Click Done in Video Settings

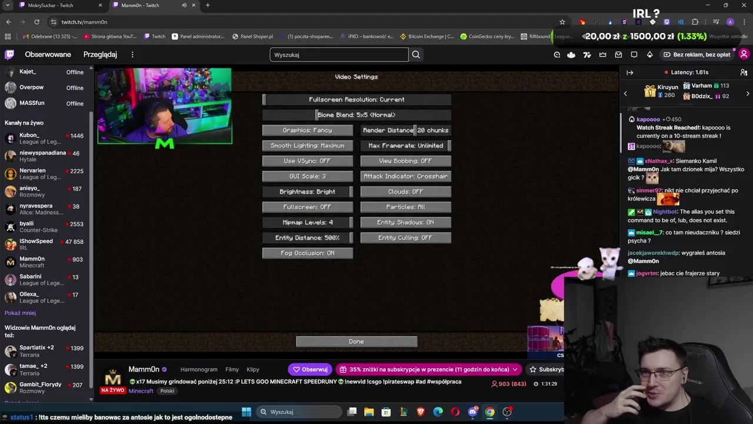tap(356, 342)
